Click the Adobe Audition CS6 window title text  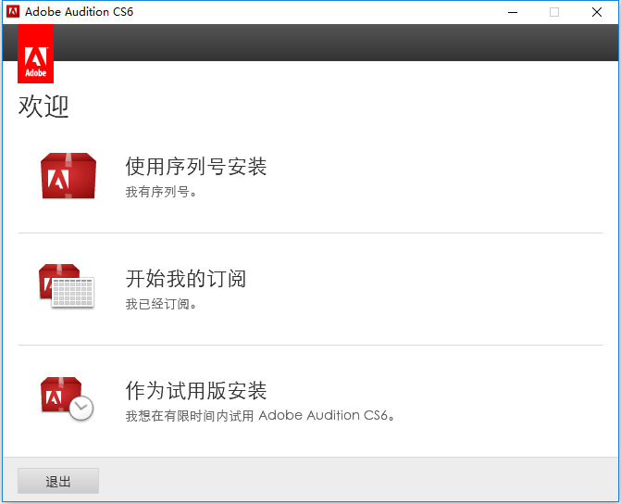tap(80, 12)
